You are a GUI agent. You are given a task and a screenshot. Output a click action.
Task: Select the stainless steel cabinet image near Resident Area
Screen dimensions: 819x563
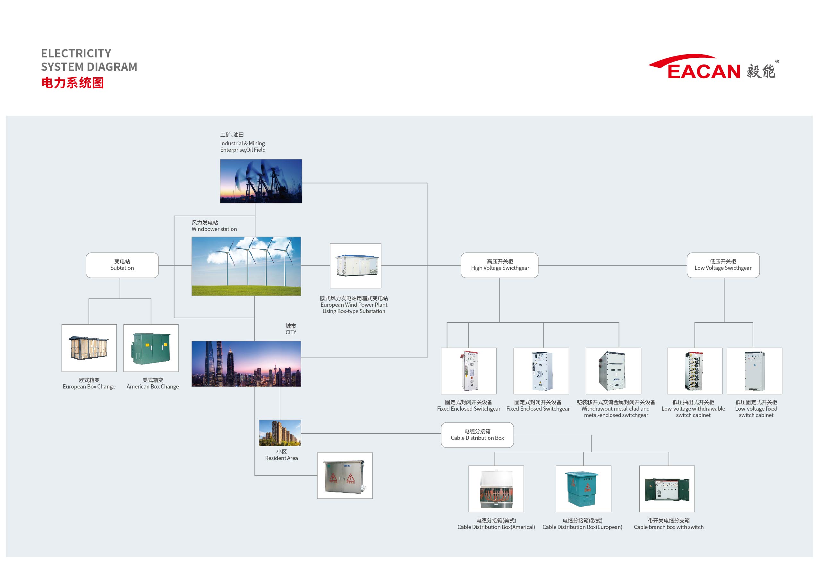click(345, 475)
